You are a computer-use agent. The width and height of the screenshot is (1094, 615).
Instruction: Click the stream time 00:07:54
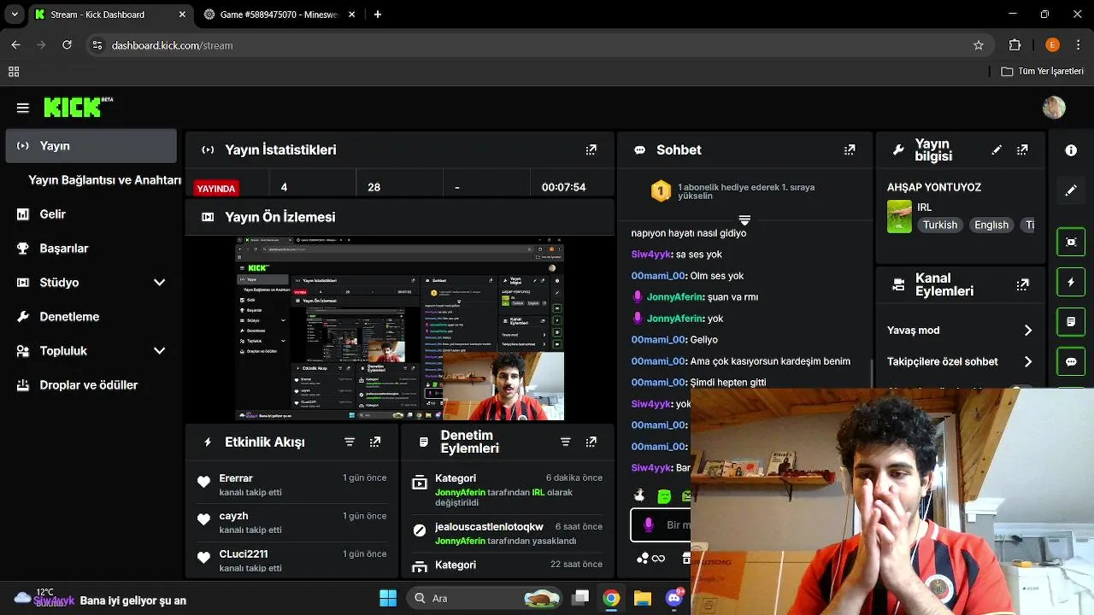click(x=564, y=187)
